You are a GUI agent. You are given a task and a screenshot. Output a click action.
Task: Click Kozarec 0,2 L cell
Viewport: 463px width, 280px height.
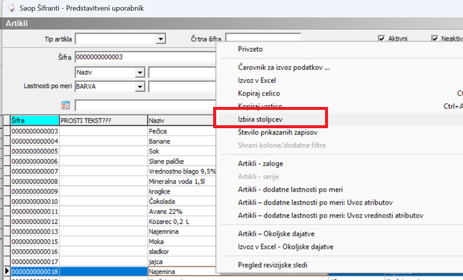[x=182, y=222]
